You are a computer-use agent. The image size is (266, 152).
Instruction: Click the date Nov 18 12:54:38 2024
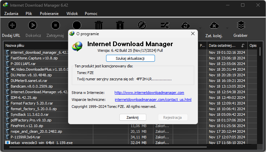click(227, 92)
